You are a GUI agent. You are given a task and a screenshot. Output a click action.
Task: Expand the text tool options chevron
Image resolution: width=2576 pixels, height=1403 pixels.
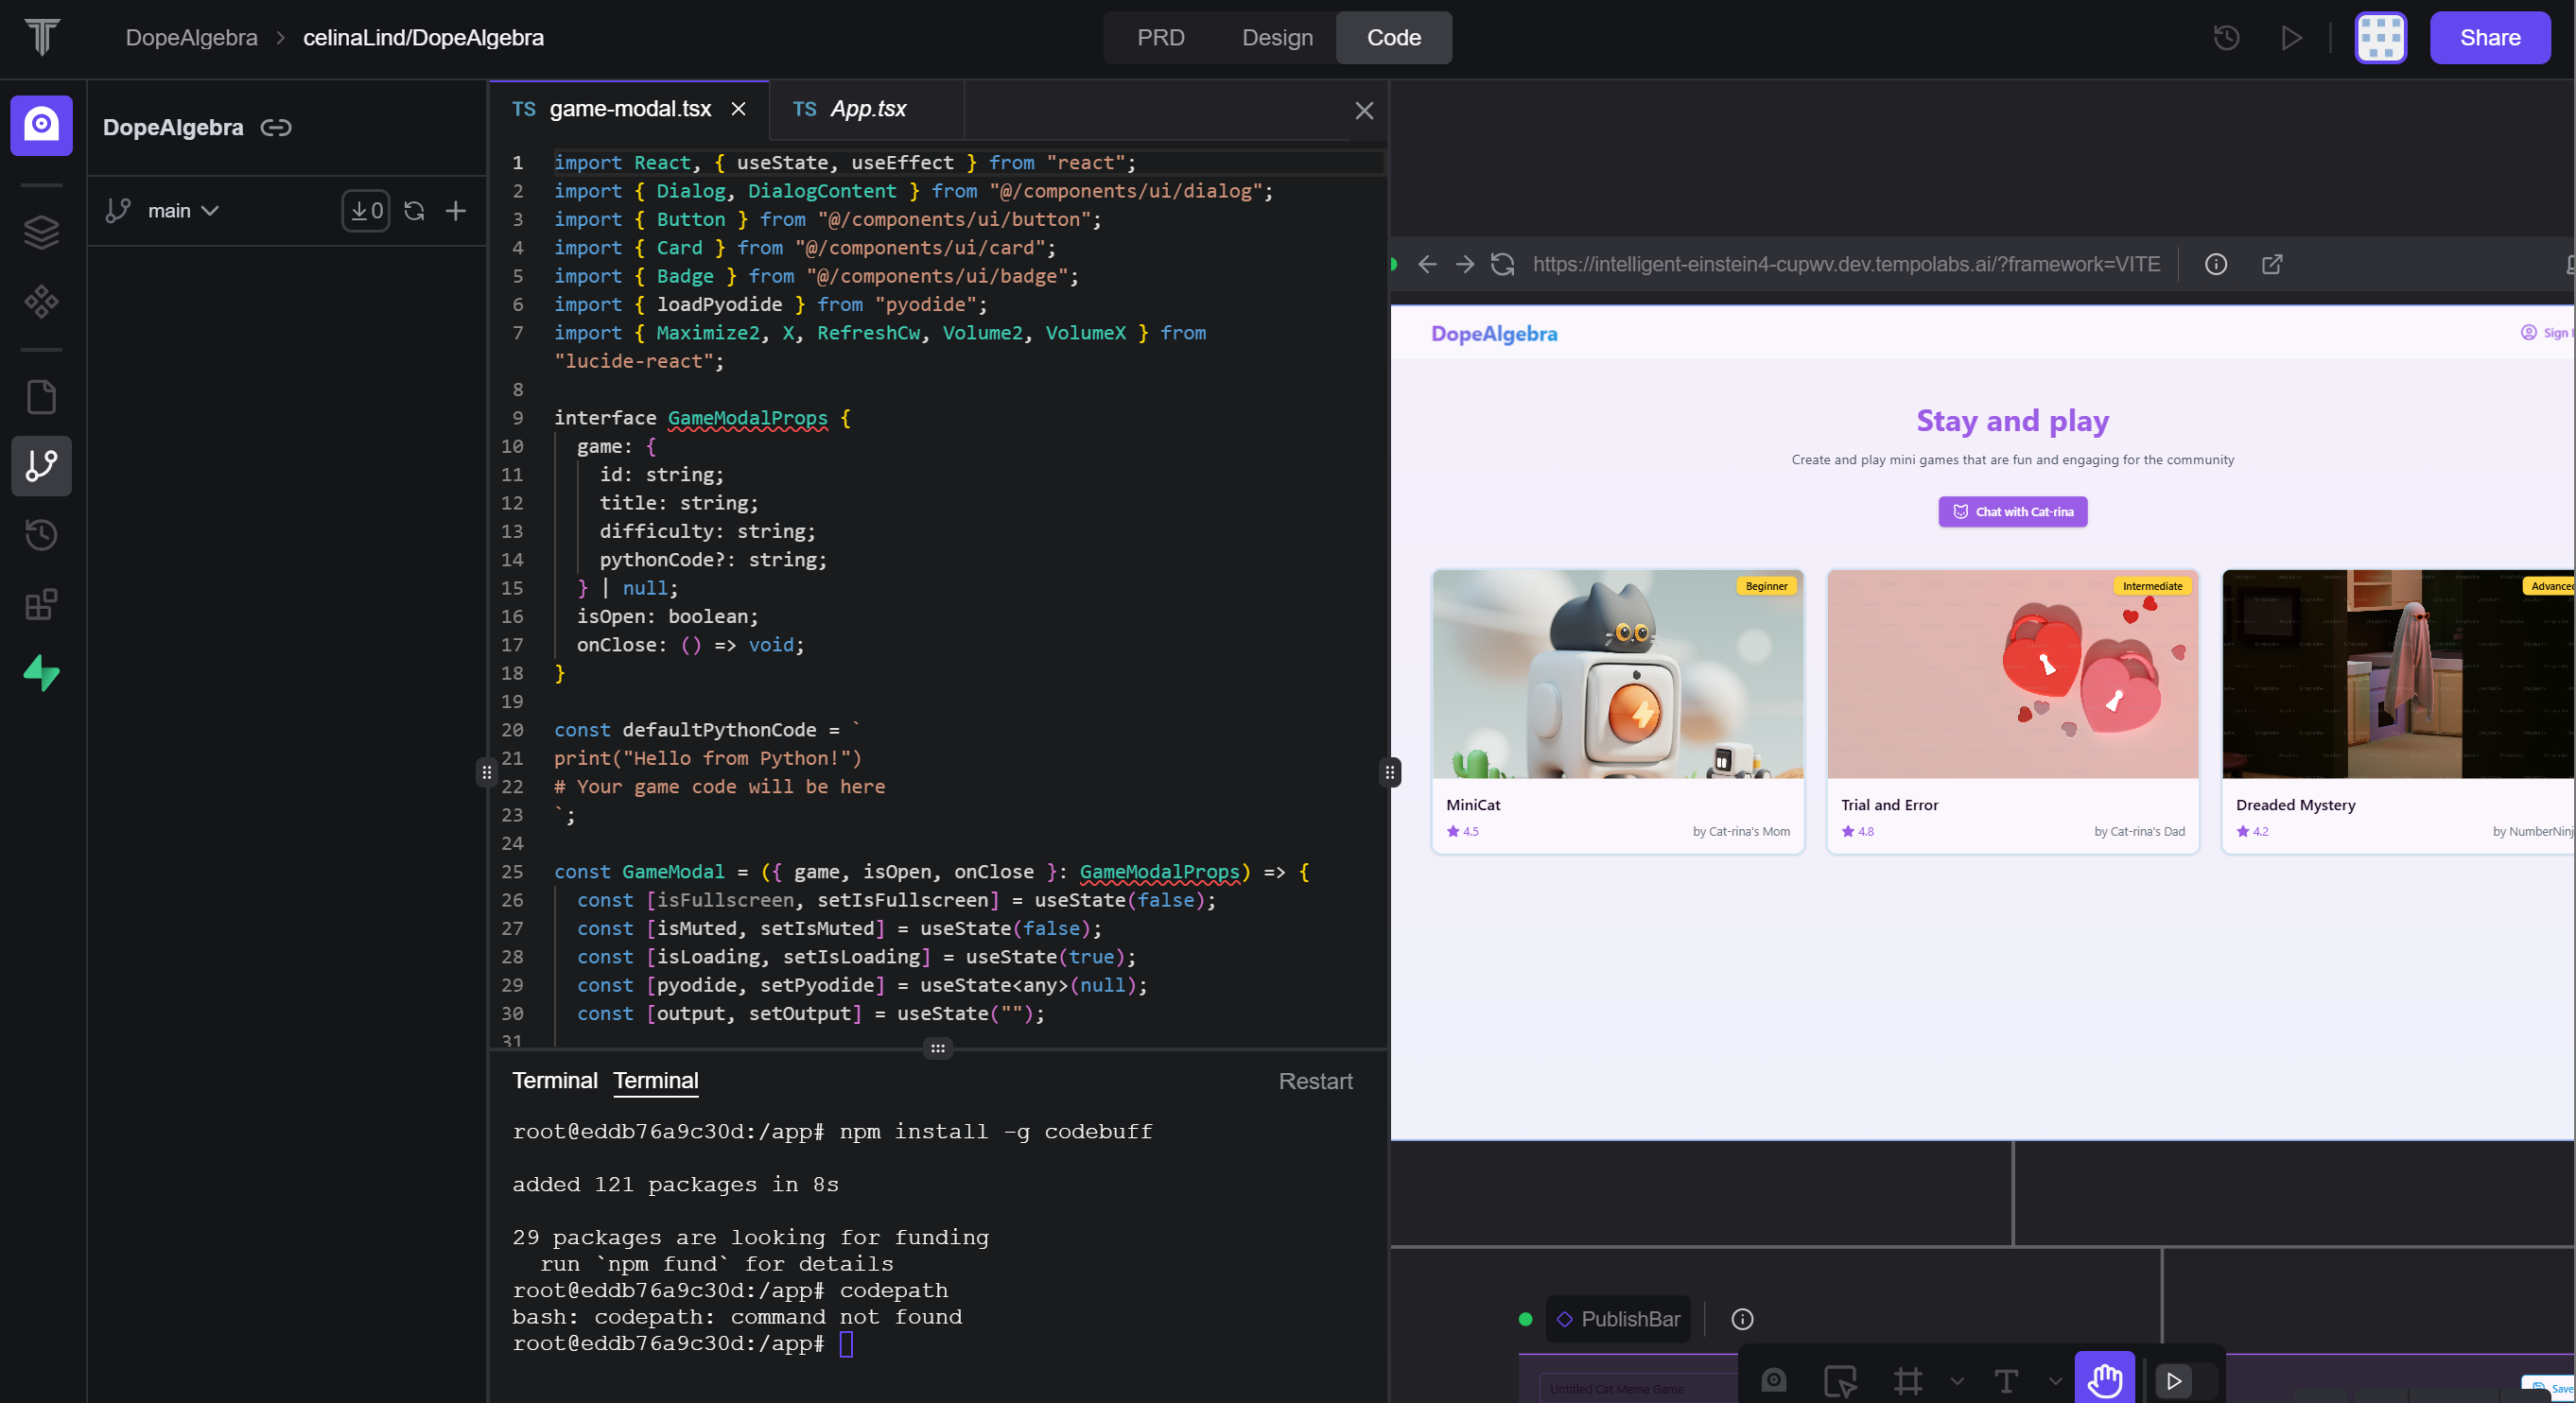[2055, 1381]
